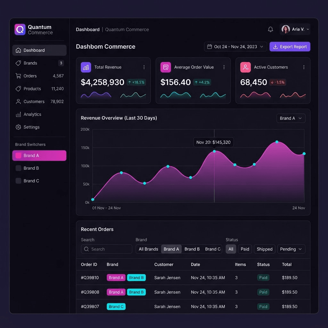Click the +4.2% order value badge

pos(202,82)
